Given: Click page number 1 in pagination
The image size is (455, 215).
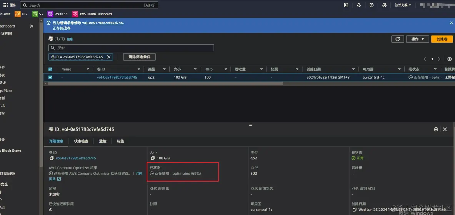Looking at the screenshot, I should 432,59.
